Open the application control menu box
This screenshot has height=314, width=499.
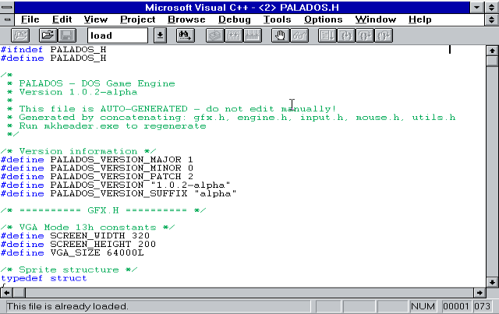[7, 7]
